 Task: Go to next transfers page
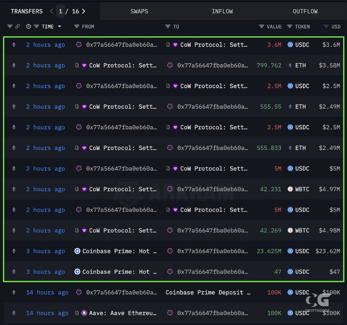tap(84, 11)
